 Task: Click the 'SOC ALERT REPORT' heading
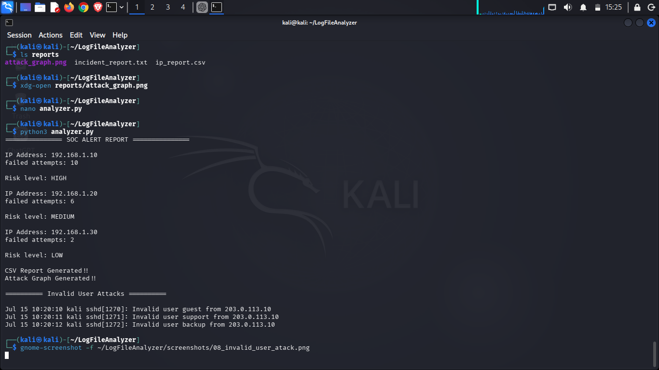click(97, 140)
